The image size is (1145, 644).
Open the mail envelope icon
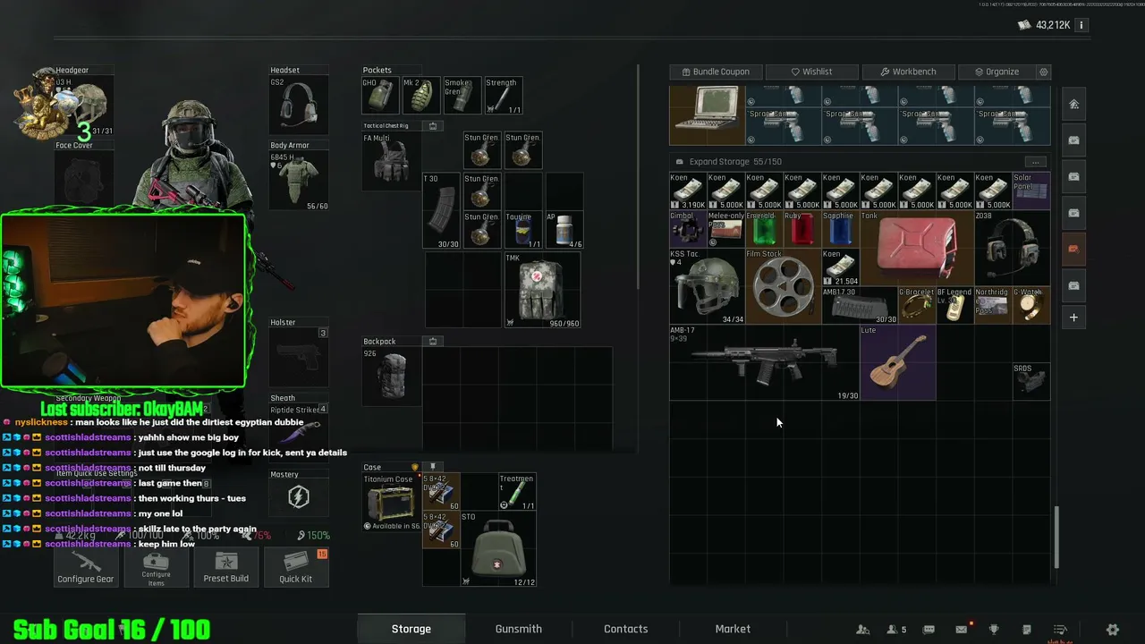[962, 630]
